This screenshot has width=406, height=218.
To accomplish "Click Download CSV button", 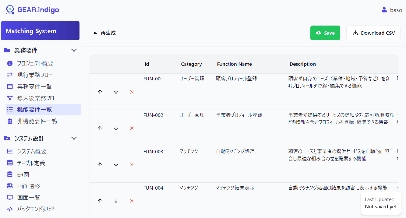I will click(374, 33).
